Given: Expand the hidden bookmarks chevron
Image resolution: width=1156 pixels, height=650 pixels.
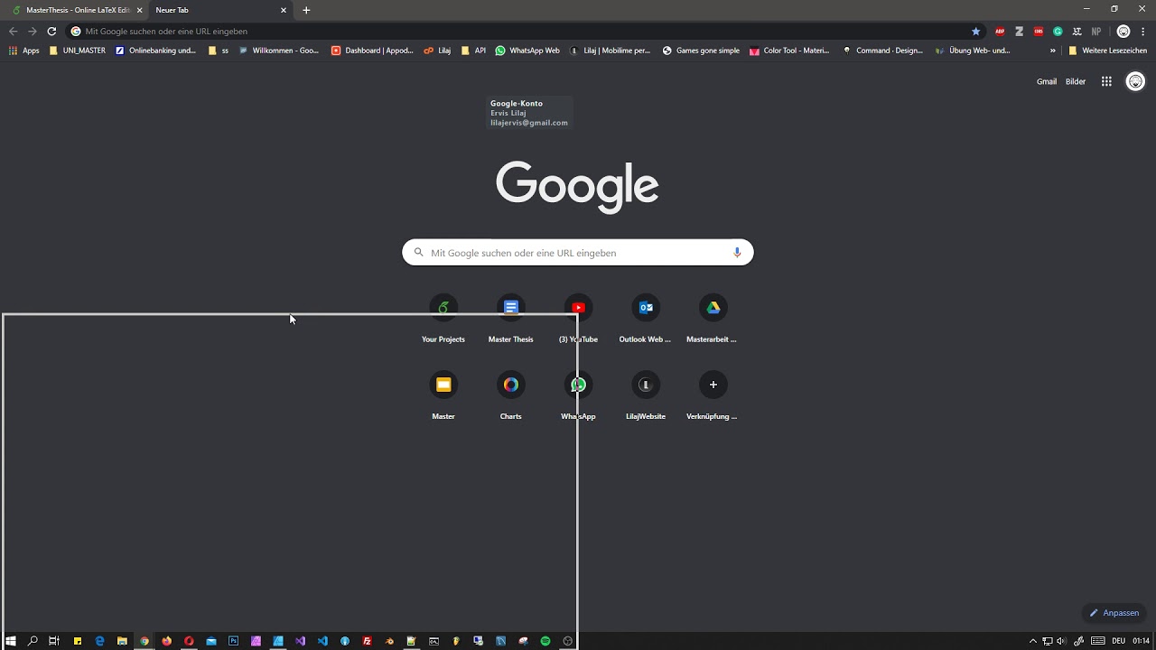Looking at the screenshot, I should pyautogui.click(x=1053, y=51).
